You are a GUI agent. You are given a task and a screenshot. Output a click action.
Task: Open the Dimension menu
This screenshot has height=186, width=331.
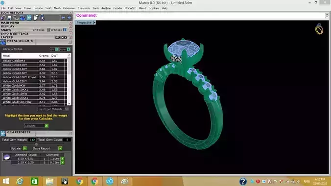[69, 8]
